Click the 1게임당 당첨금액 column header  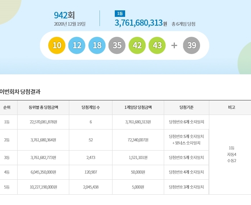point(138,107)
